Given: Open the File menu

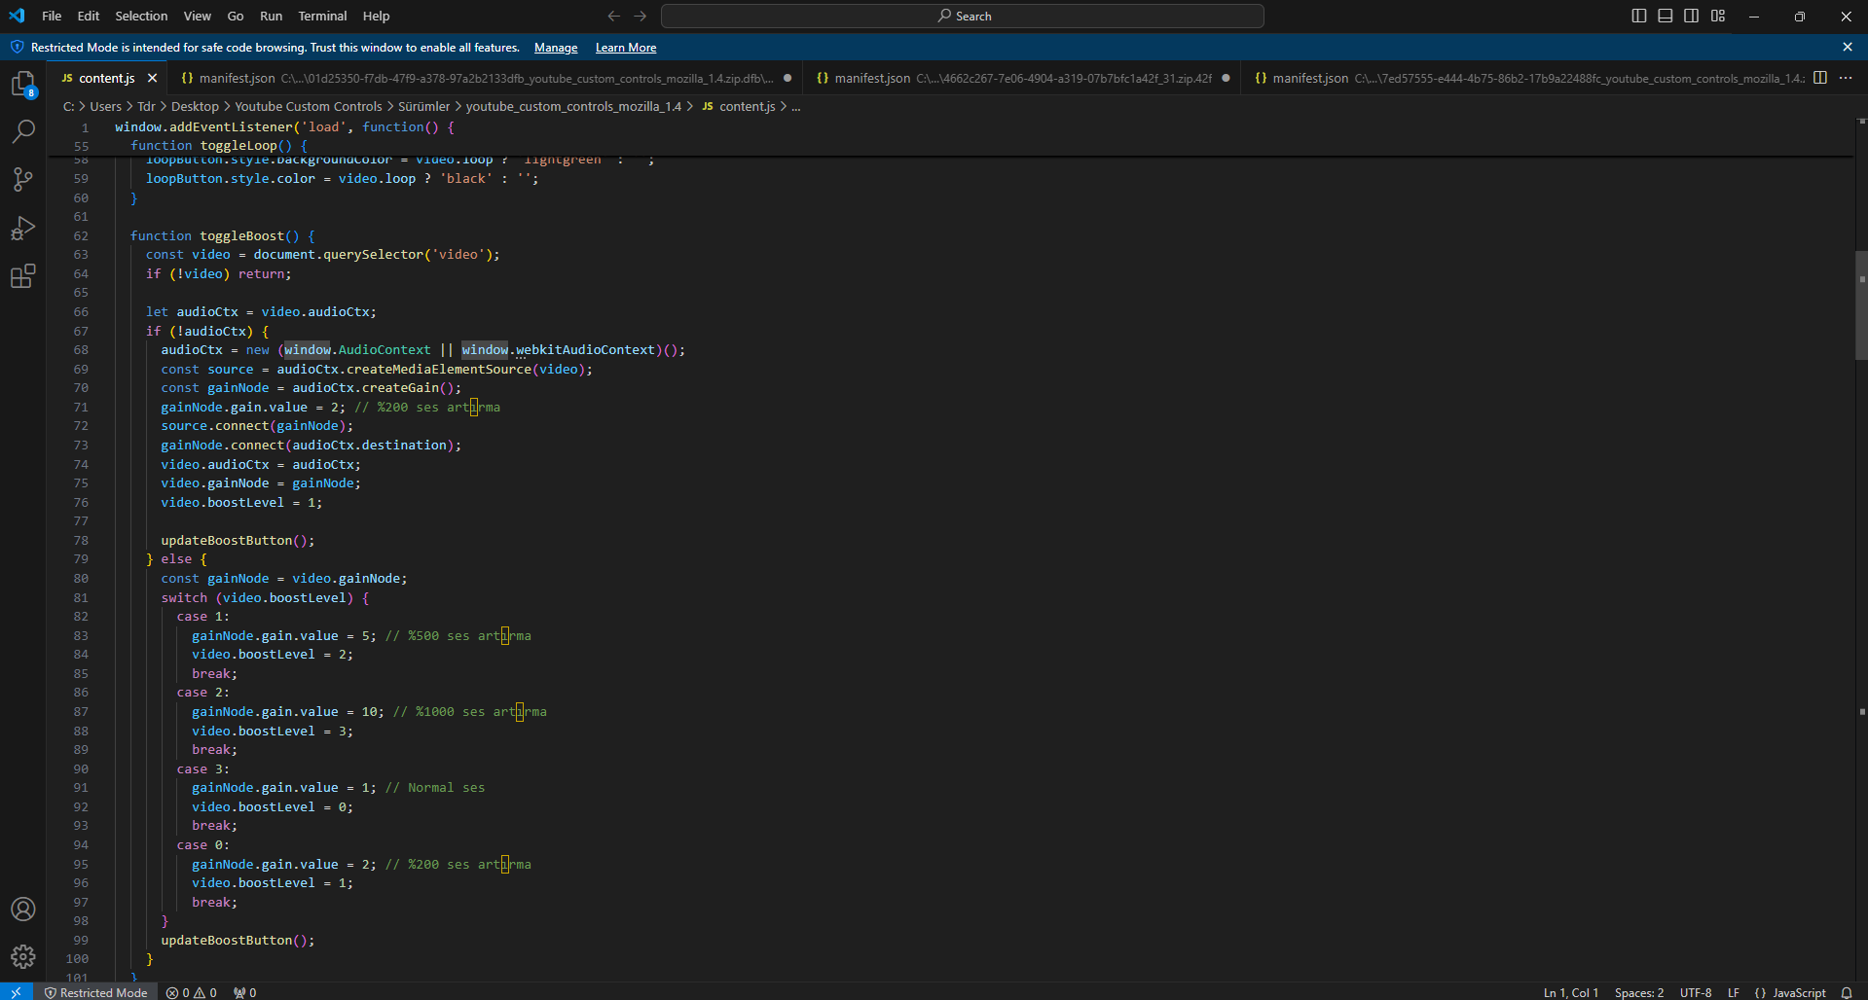Looking at the screenshot, I should tap(52, 16).
